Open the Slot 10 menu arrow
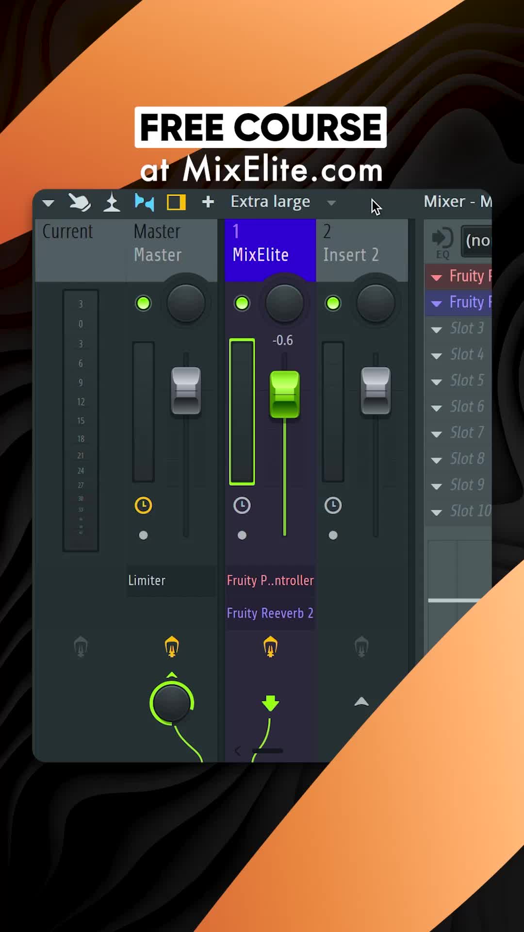 click(436, 513)
